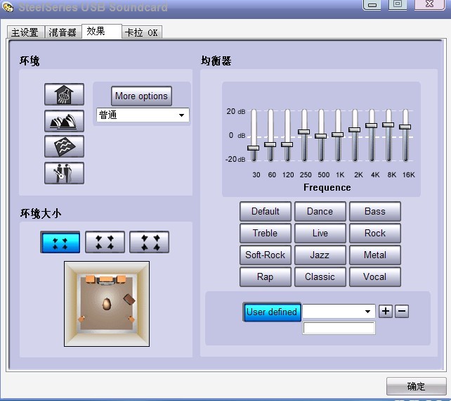451x401 pixels.
Task: Click the SteelSeries title bar app icon
Action: point(8,6)
